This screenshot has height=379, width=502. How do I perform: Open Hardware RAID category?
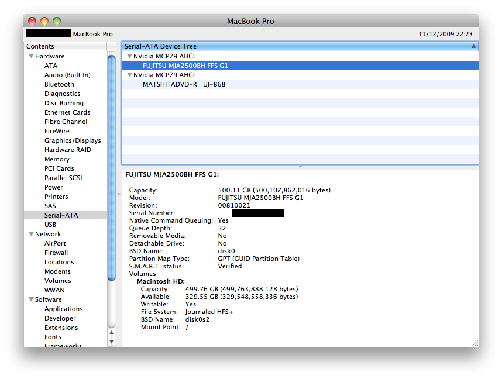coord(67,150)
